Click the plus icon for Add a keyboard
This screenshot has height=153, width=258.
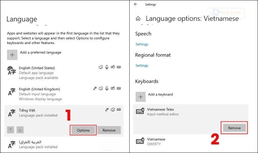tap(141, 97)
